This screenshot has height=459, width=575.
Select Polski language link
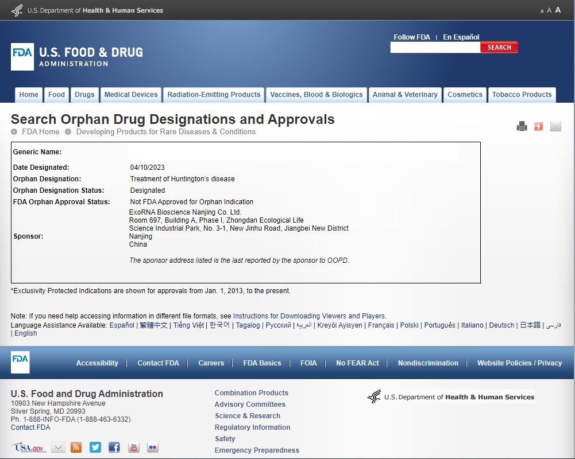409,325
